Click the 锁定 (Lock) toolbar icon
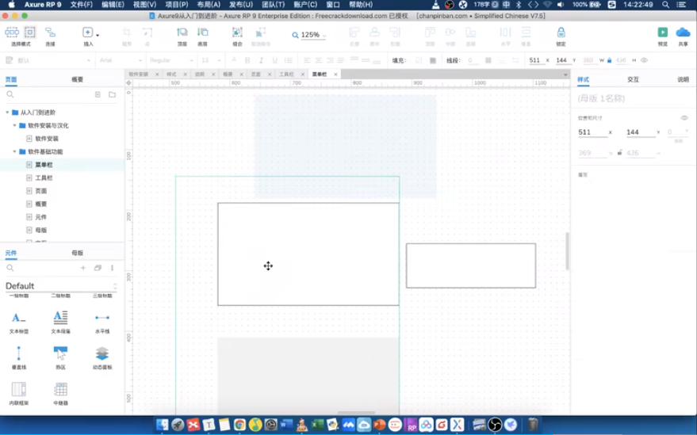697x435 pixels. (561, 32)
